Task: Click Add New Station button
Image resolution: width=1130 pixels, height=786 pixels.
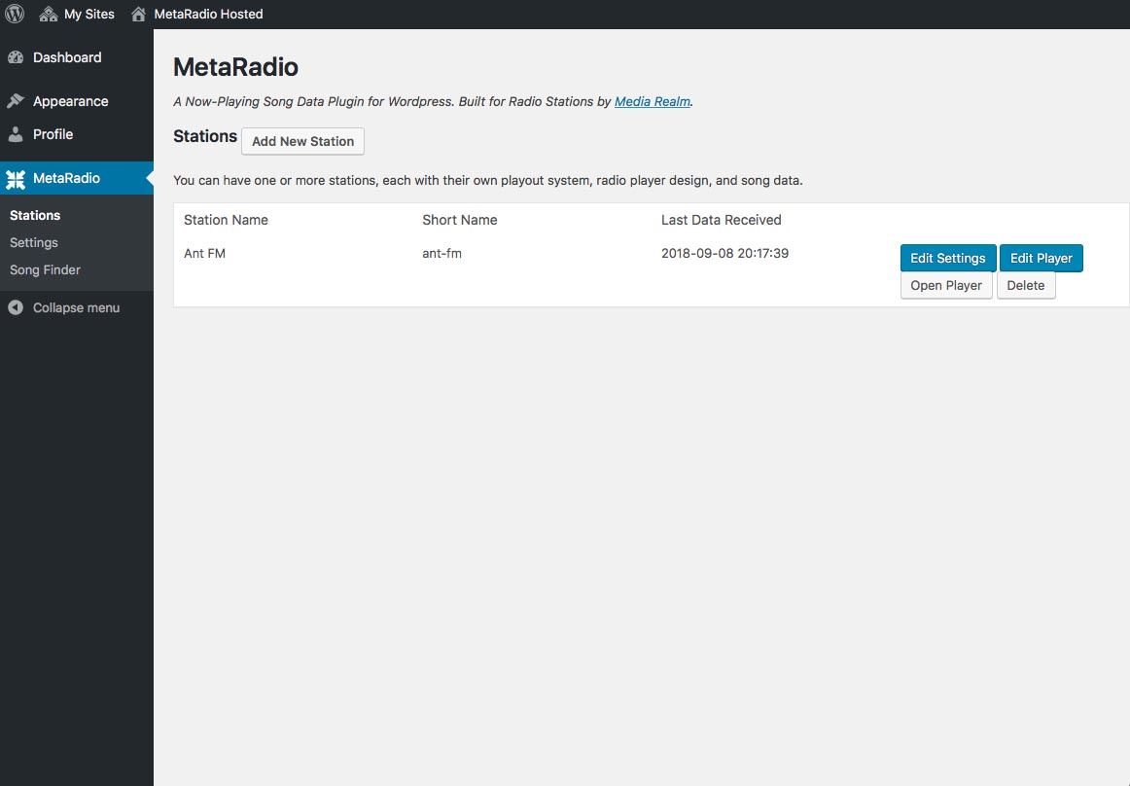Action: pos(302,141)
